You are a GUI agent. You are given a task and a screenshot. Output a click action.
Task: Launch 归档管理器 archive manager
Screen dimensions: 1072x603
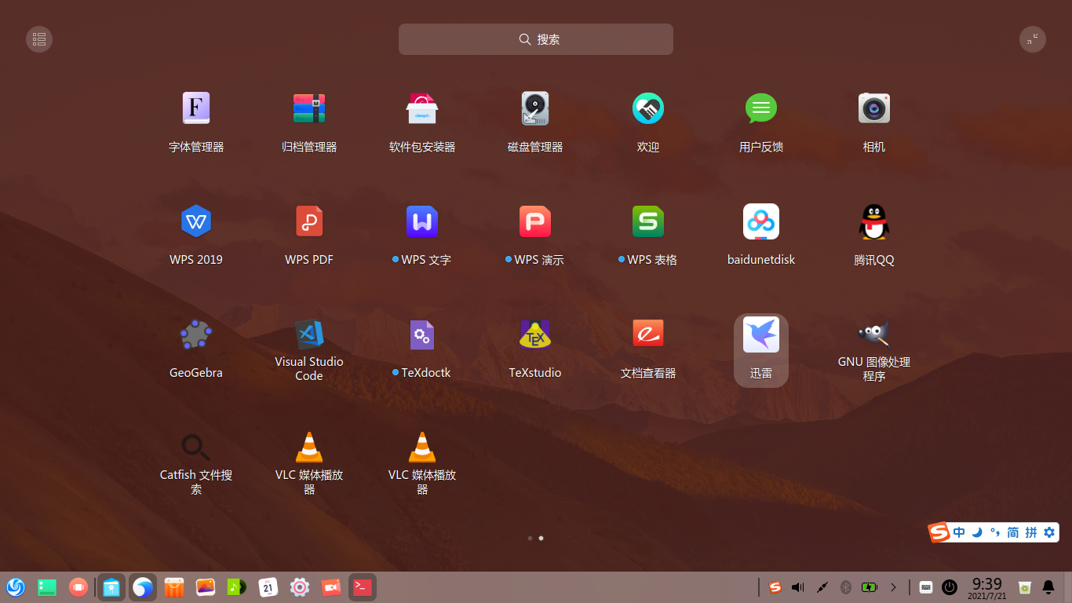point(309,108)
